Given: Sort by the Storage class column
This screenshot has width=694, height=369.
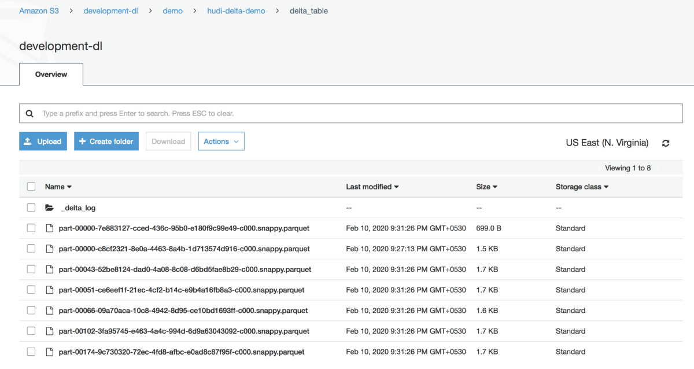Looking at the screenshot, I should click(x=582, y=187).
